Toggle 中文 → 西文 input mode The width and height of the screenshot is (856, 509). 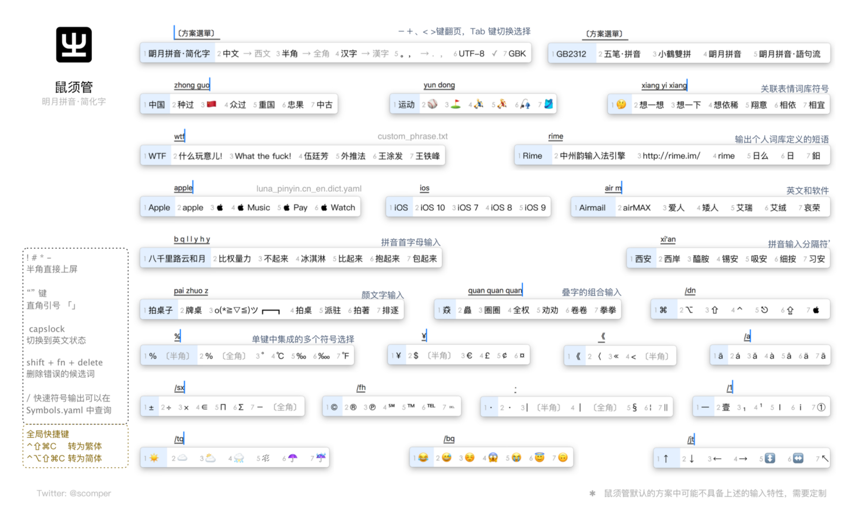click(247, 53)
